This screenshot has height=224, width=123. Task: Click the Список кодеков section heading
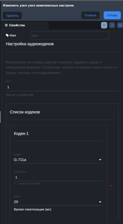[x=25, y=112]
